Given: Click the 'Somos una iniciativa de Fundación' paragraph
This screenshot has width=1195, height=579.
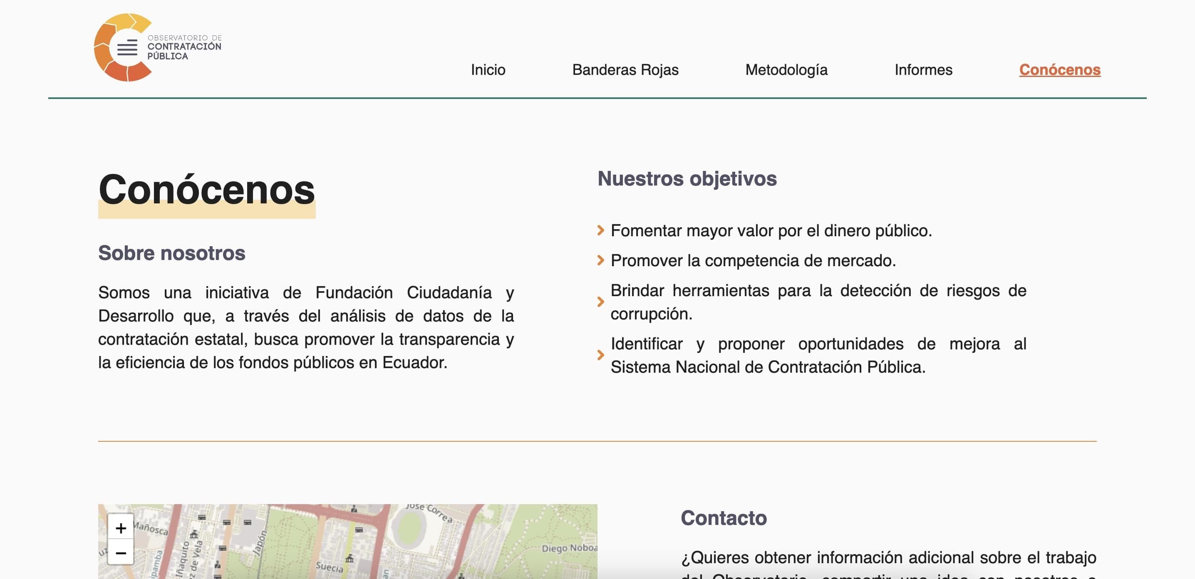Looking at the screenshot, I should (x=306, y=328).
